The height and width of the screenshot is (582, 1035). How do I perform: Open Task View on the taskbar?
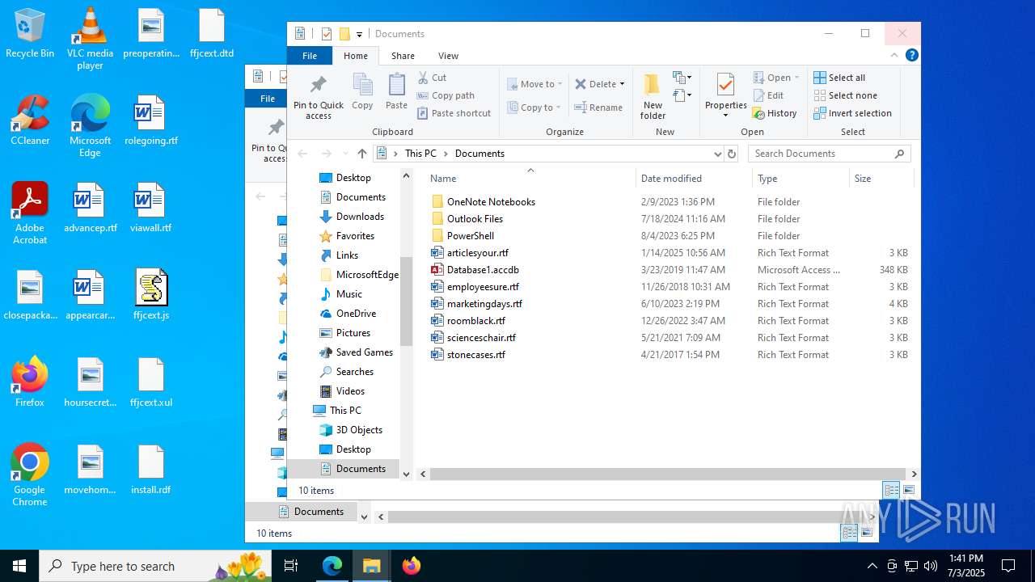pos(291,566)
